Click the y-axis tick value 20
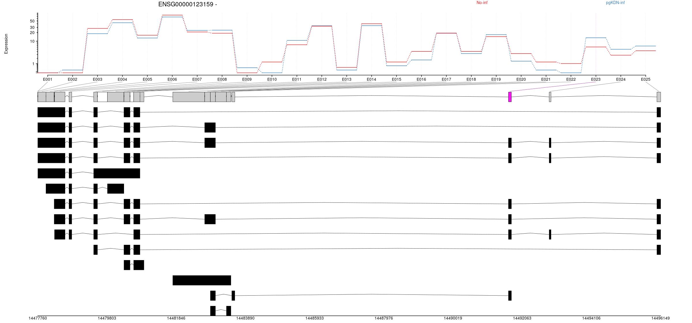 [x=32, y=33]
